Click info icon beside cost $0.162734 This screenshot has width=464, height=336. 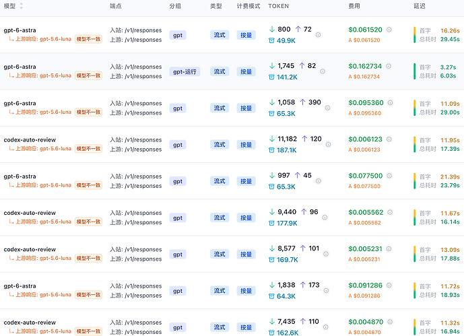point(389,66)
